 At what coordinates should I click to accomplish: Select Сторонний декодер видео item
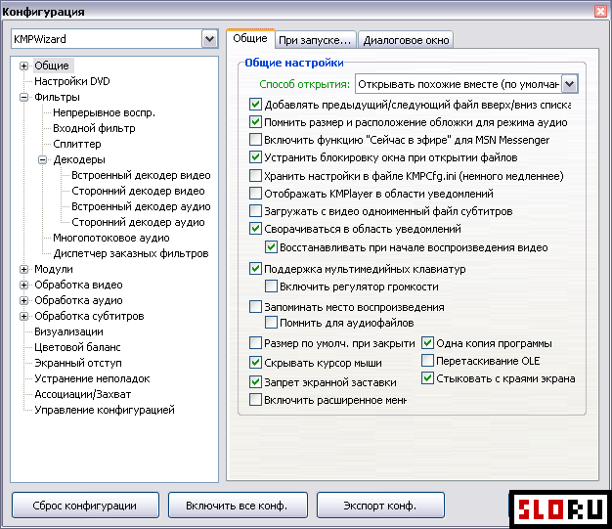pyautogui.click(x=138, y=191)
